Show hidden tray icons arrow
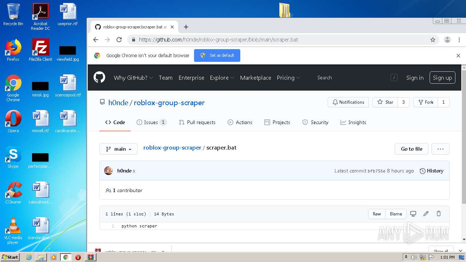 406,257
